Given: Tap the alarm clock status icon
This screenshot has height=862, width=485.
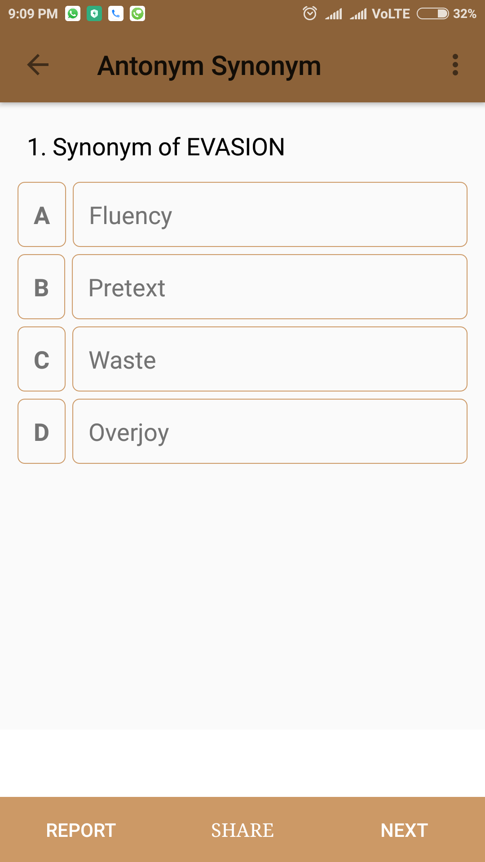Looking at the screenshot, I should pos(310,13).
